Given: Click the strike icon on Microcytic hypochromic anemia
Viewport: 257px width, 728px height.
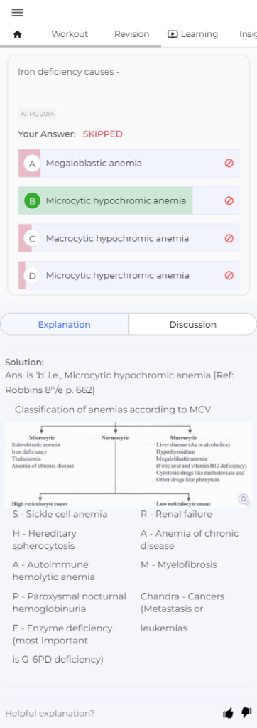Looking at the screenshot, I should [229, 200].
